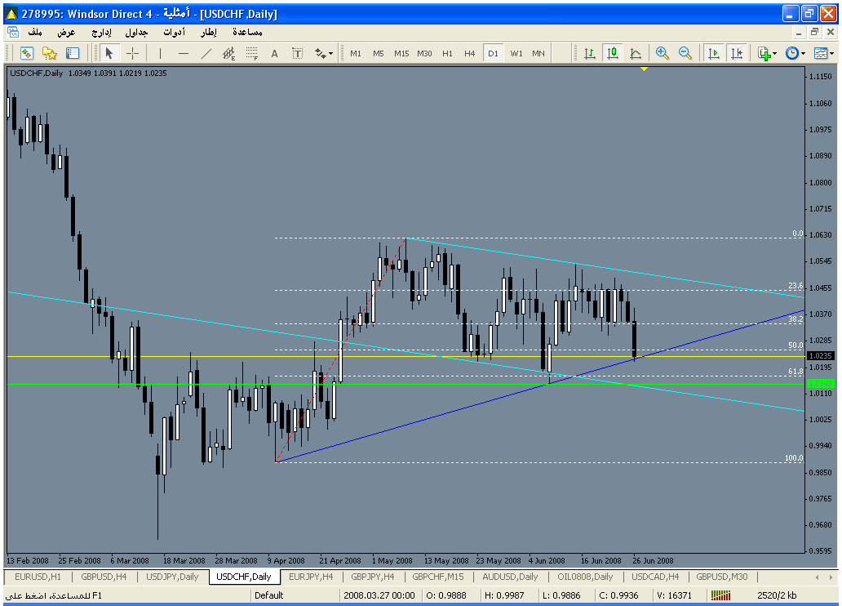This screenshot has width=842, height=606.
Task: Open the Market Watch panel icon
Action: pos(26,53)
